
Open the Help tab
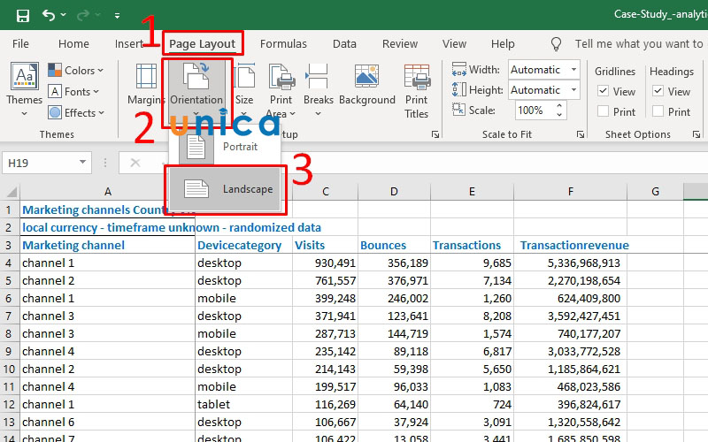tap(503, 43)
